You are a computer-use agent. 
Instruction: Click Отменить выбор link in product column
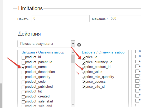coord(51,52)
